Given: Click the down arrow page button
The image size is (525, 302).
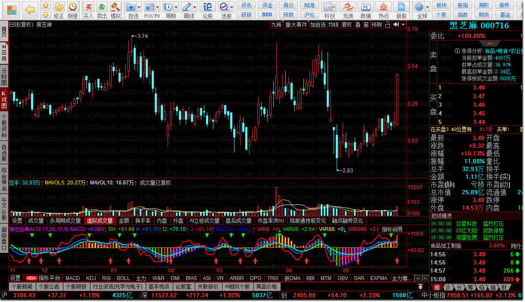Looking at the screenshot, I should point(46,14).
